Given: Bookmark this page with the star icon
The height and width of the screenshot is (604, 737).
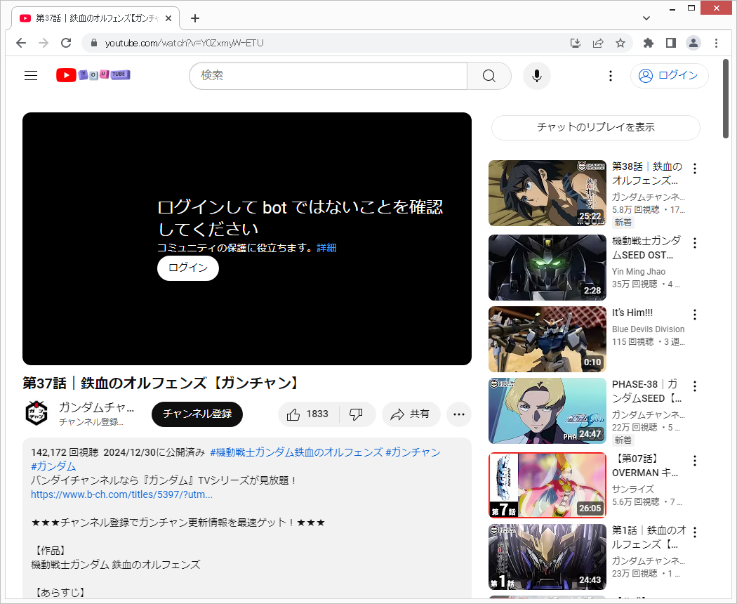Looking at the screenshot, I should (620, 44).
